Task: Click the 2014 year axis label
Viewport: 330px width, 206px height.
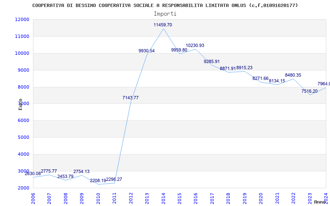Action: (x=163, y=198)
